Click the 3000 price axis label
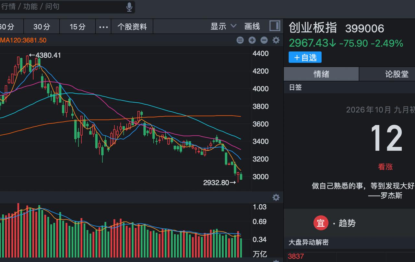This screenshot has width=415, height=262. [x=260, y=177]
